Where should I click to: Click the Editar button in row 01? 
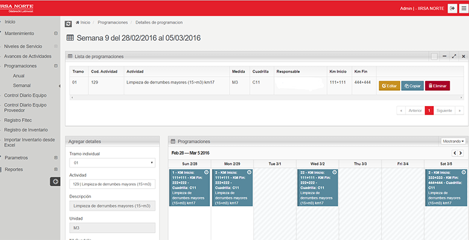pyautogui.click(x=389, y=86)
